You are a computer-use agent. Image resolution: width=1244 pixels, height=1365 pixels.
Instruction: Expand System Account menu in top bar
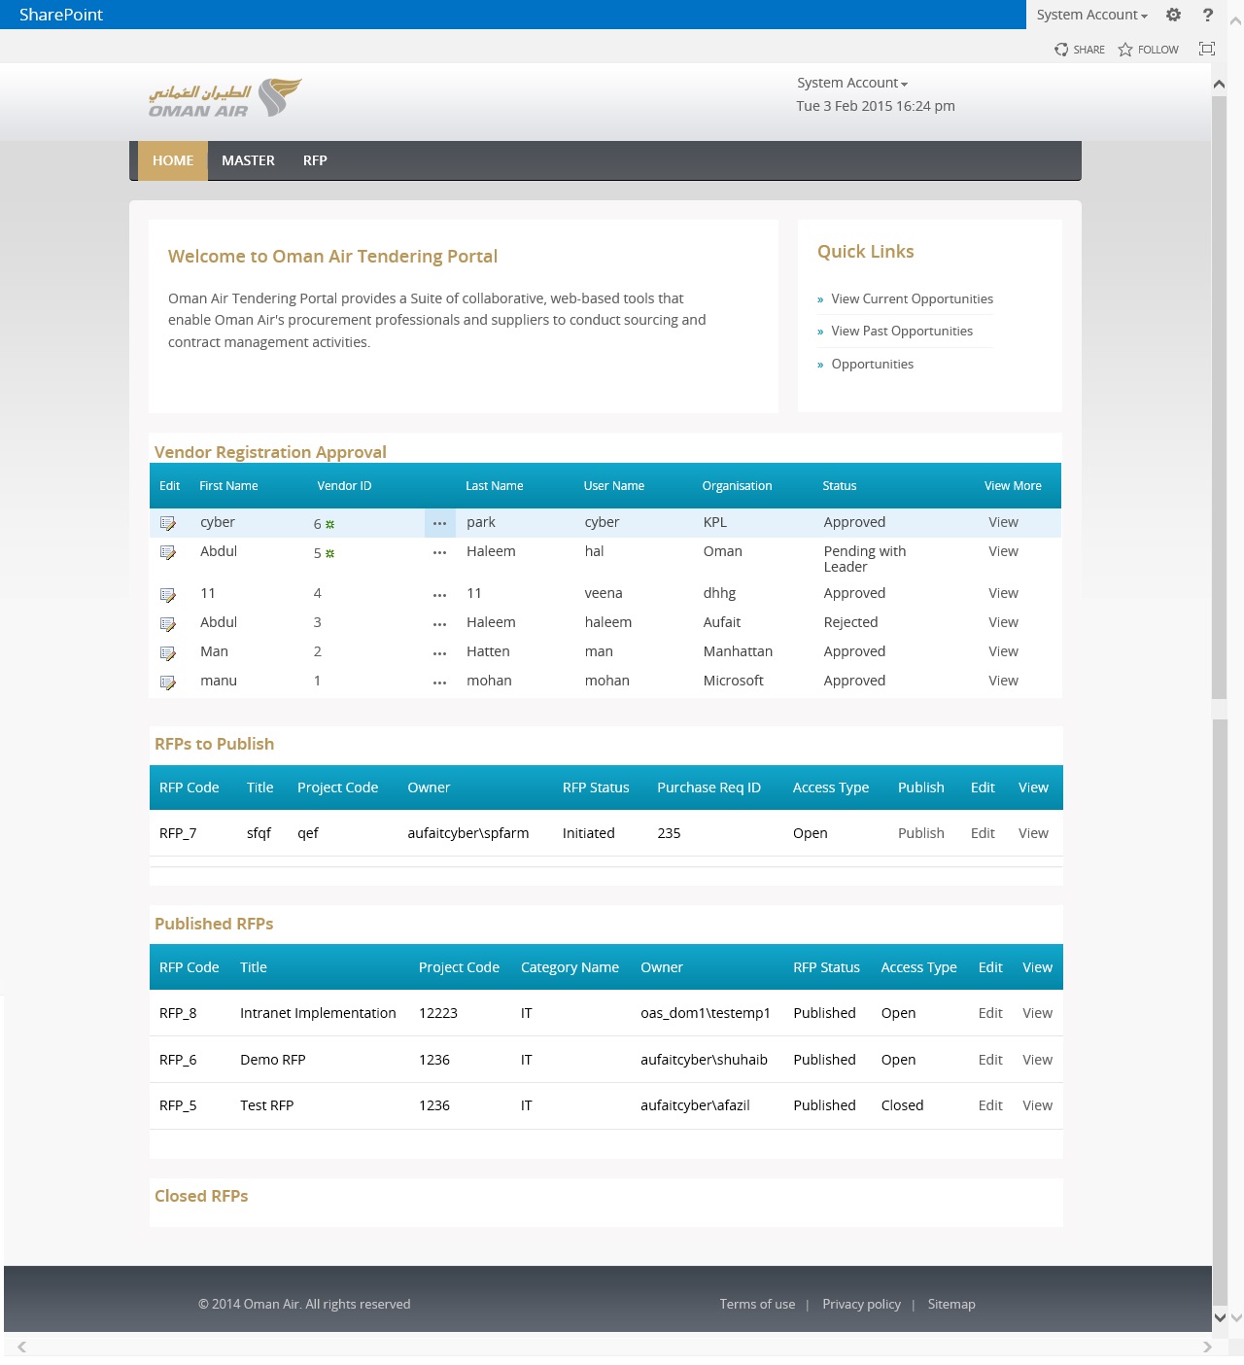click(x=1091, y=15)
